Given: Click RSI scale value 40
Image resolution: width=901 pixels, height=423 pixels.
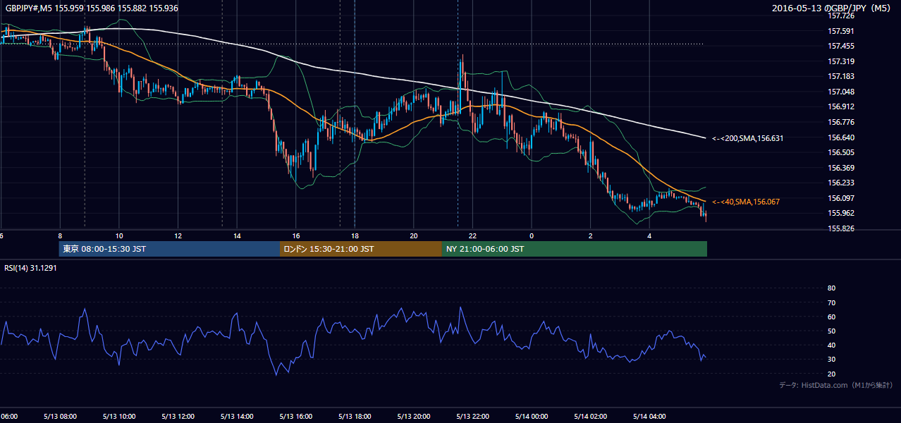Looking at the screenshot, I should [x=831, y=345].
